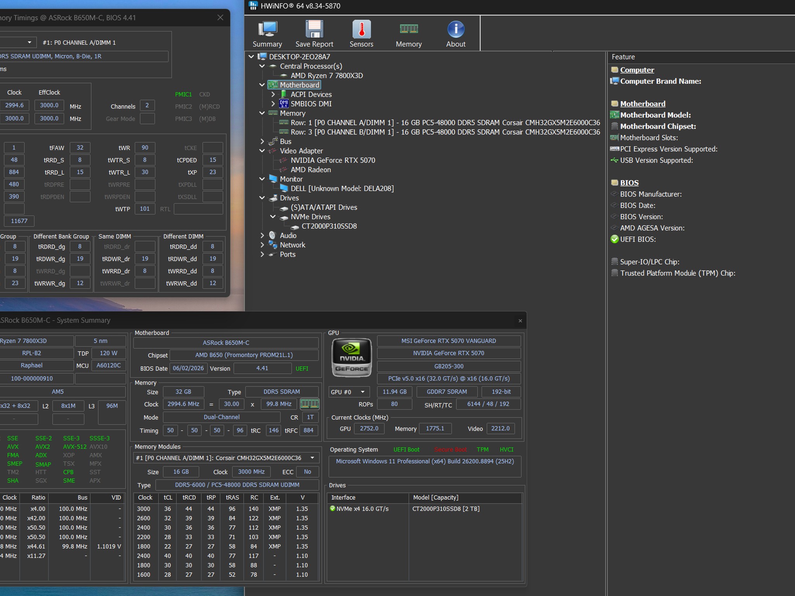Click the GPU clock value 2752.0
Screen dimensions: 795x596
pos(369,428)
